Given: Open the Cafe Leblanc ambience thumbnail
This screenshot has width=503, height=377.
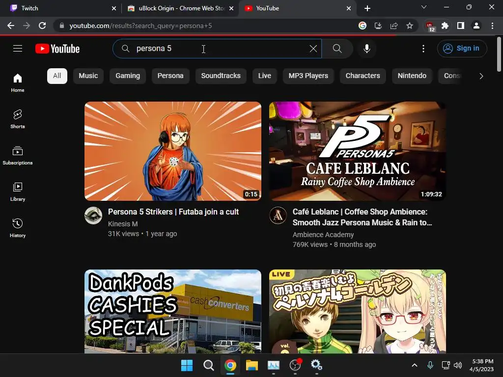Looking at the screenshot, I should pyautogui.click(x=358, y=151).
